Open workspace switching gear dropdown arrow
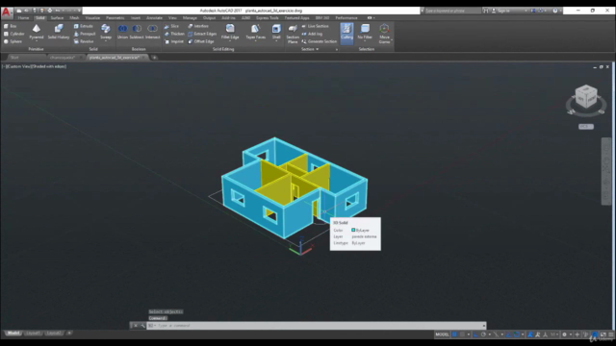The image size is (616, 346). [x=571, y=334]
